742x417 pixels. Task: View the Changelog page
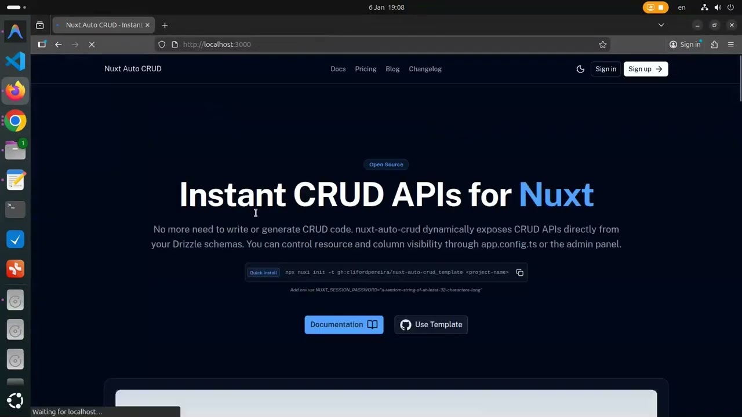click(425, 69)
